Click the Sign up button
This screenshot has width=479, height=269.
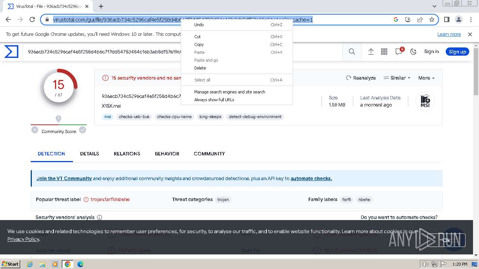click(x=457, y=52)
